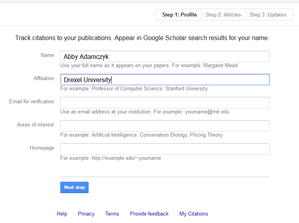
Task: Click the 'Name' field label
Action: pyautogui.click(x=47, y=55)
